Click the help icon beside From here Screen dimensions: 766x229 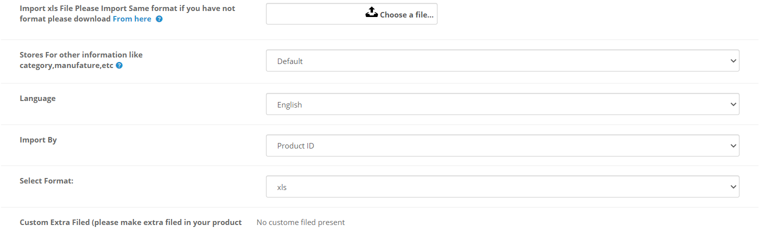tap(159, 19)
